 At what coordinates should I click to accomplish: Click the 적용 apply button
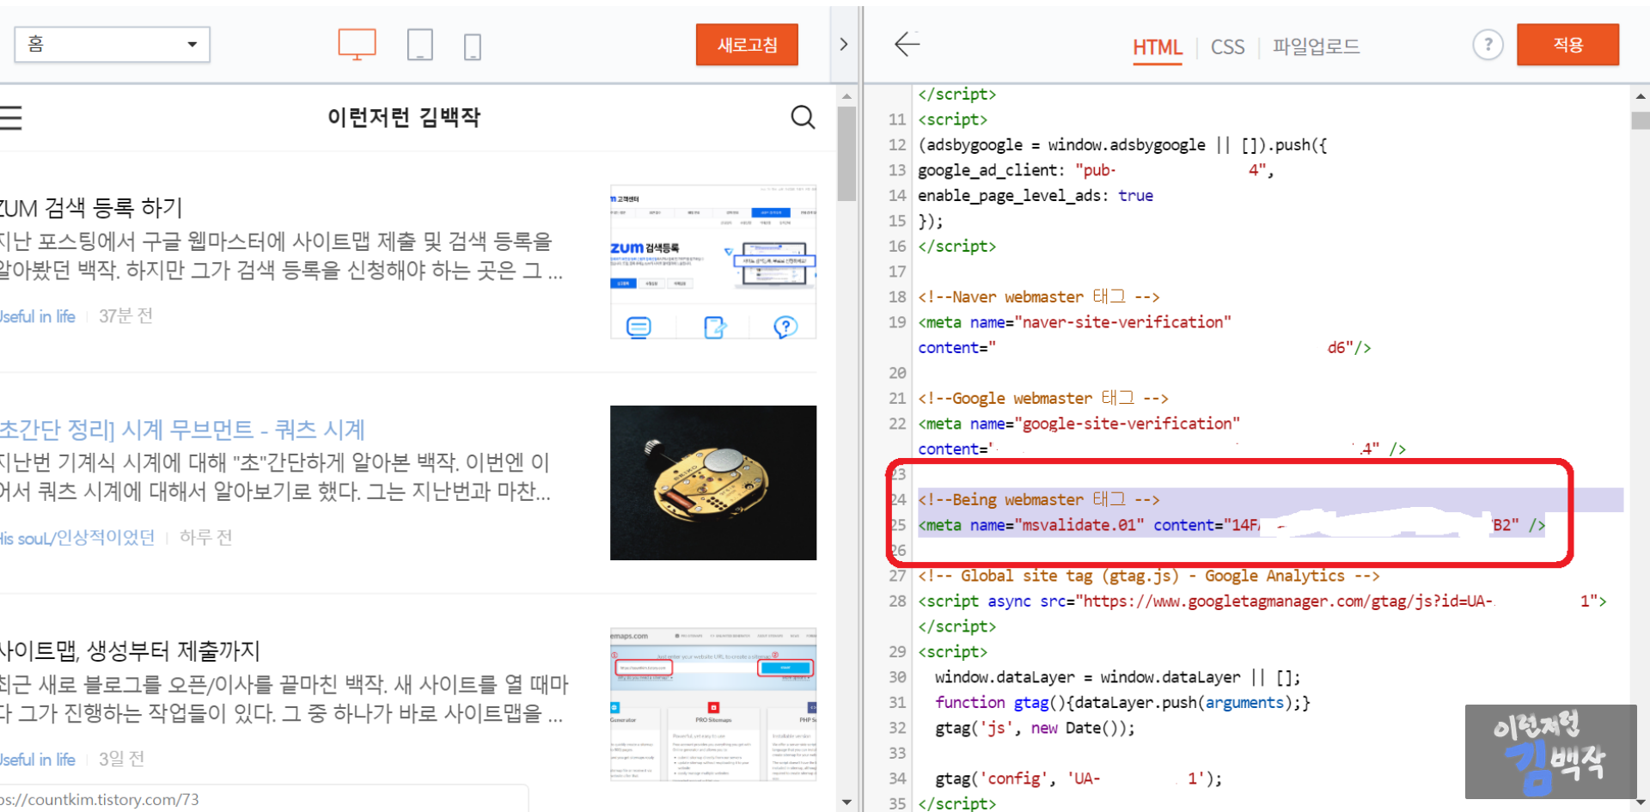click(1567, 45)
